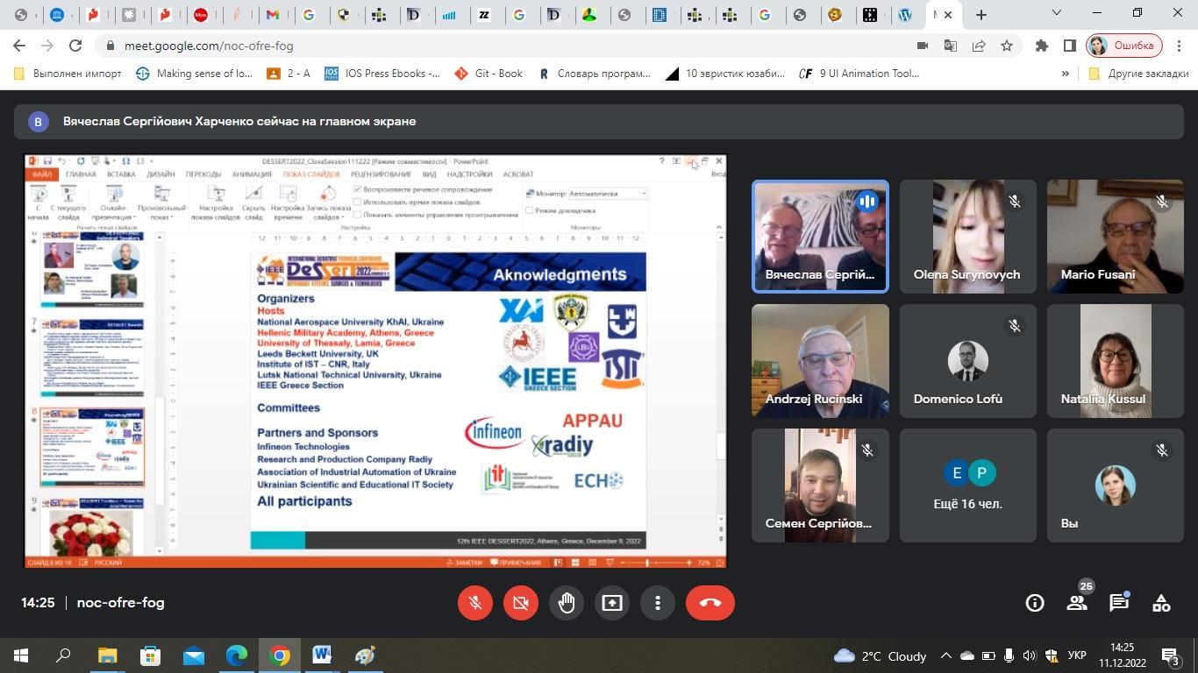Turn on the camera in Meet
The width and height of the screenshot is (1198, 673).
(x=521, y=603)
